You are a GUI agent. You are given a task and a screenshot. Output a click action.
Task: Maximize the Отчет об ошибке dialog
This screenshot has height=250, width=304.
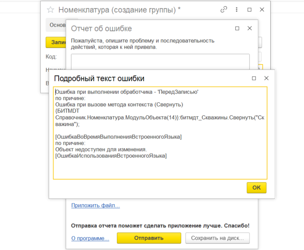[x=237, y=28]
